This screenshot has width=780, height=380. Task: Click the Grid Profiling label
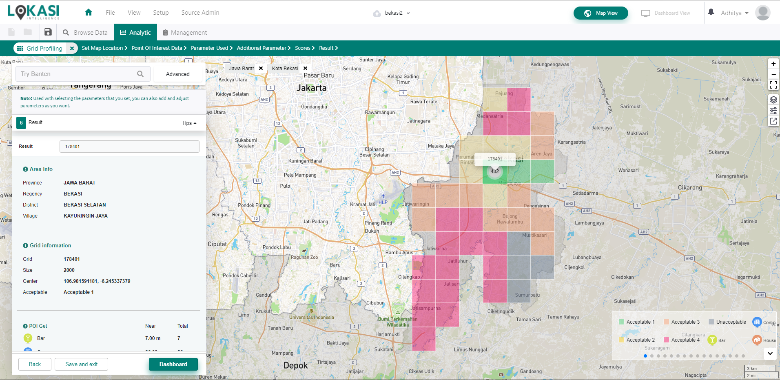pyautogui.click(x=44, y=48)
